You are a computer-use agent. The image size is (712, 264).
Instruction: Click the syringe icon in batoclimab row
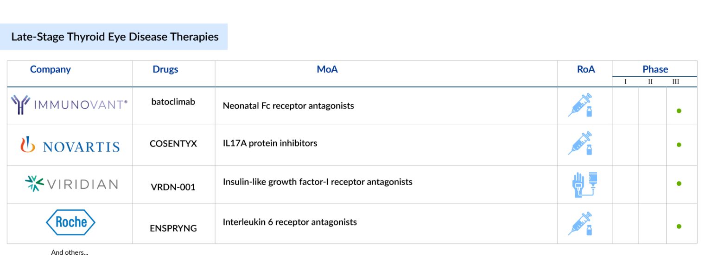pyautogui.click(x=580, y=105)
